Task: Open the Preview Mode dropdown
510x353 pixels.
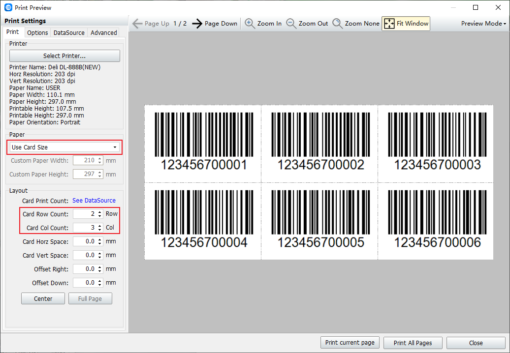Action: (x=483, y=24)
